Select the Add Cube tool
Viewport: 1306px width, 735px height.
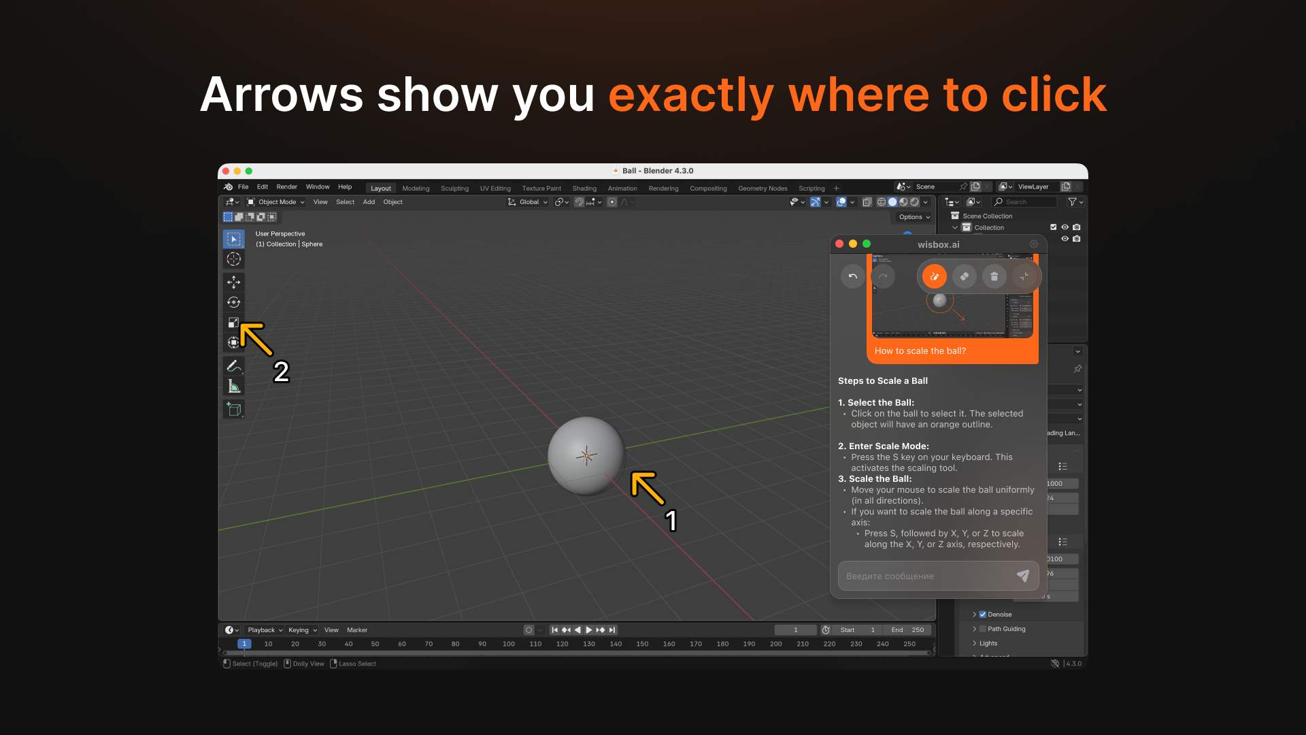pyautogui.click(x=233, y=410)
